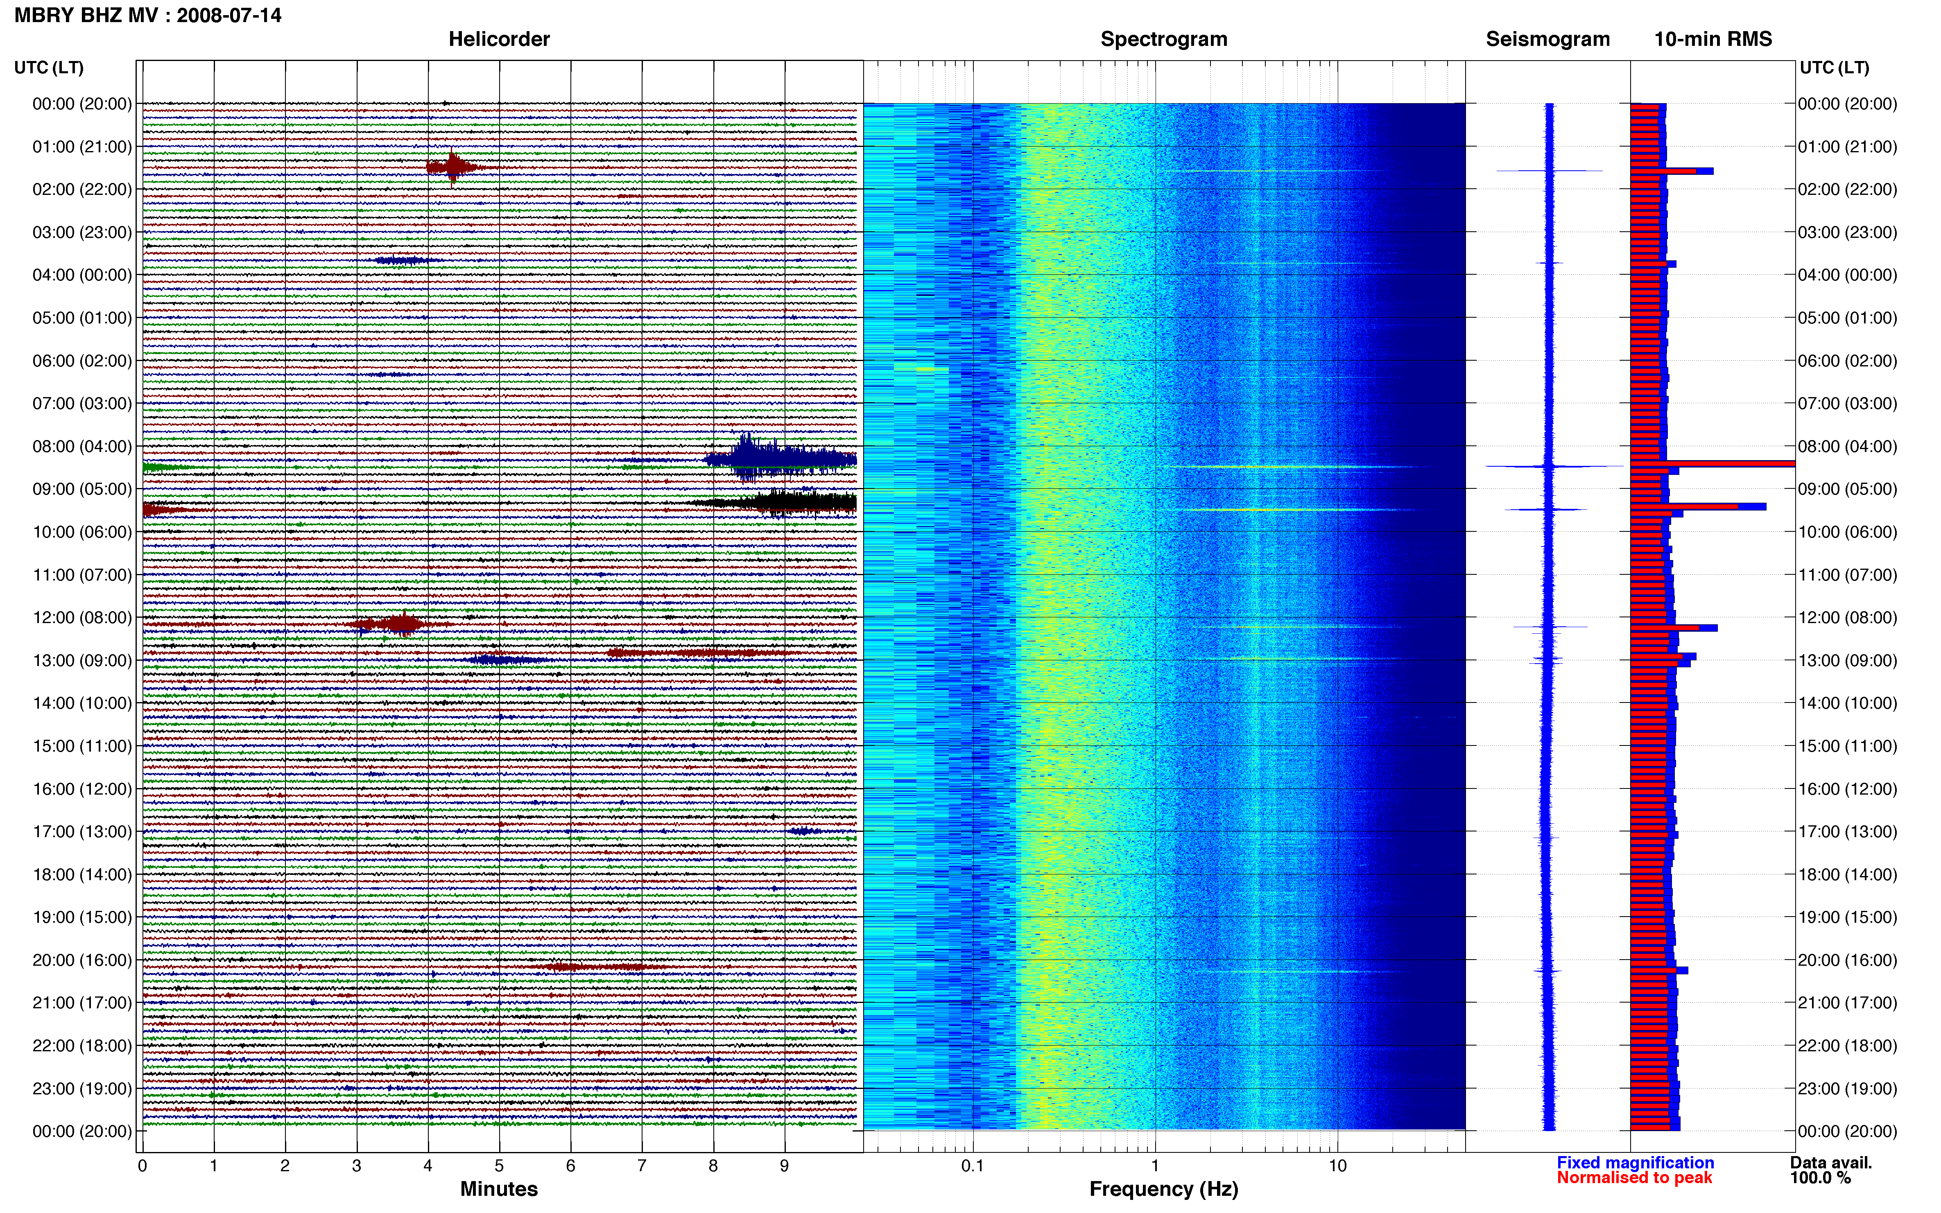The image size is (1941, 1213).
Task: Click the right '23:00 (19:00)' time label
Action: pyautogui.click(x=1847, y=1089)
